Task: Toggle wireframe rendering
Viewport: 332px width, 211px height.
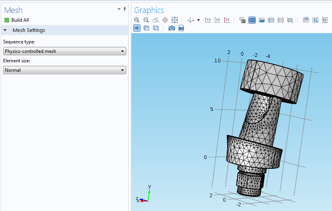Action: (156, 28)
